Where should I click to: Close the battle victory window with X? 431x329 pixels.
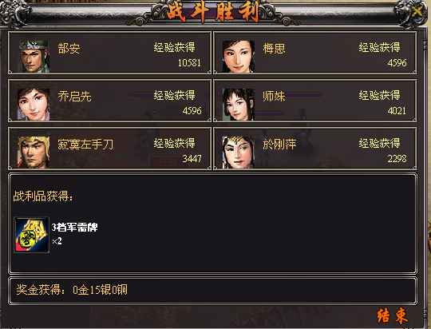pos(417,11)
